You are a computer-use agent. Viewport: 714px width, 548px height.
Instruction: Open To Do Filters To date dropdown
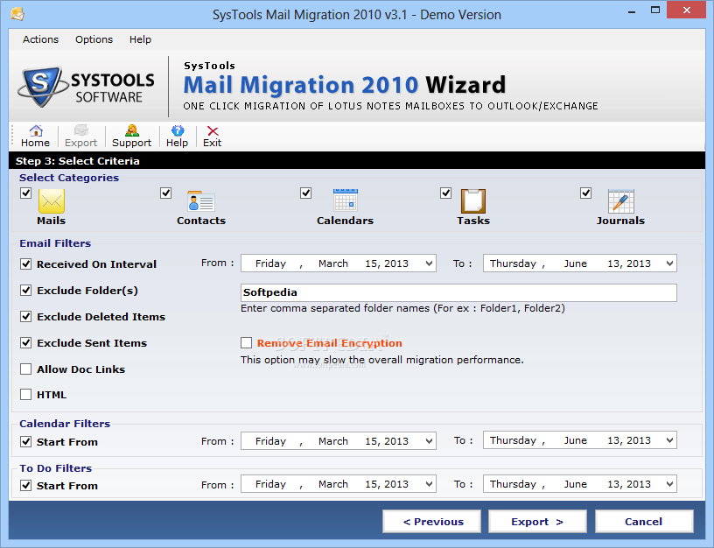pyautogui.click(x=669, y=484)
